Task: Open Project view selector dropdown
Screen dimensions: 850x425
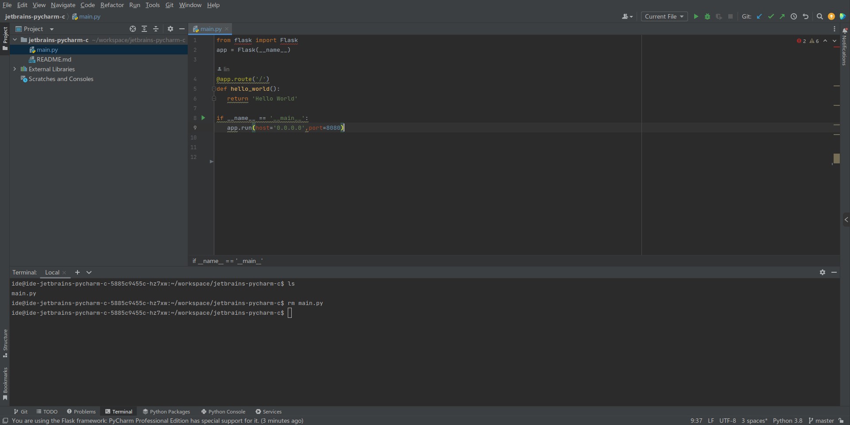Action: pyautogui.click(x=35, y=29)
